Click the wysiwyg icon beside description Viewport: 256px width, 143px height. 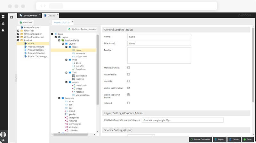[74, 76]
